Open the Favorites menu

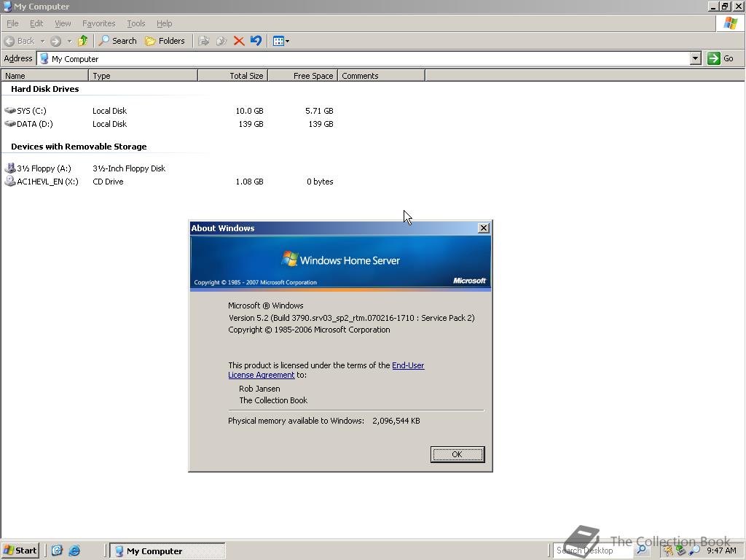tap(99, 23)
